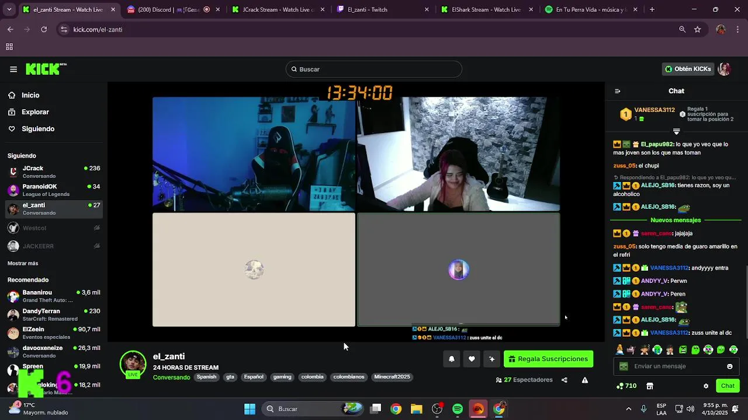Open the Chrome tab search dropdown

(x=9, y=9)
